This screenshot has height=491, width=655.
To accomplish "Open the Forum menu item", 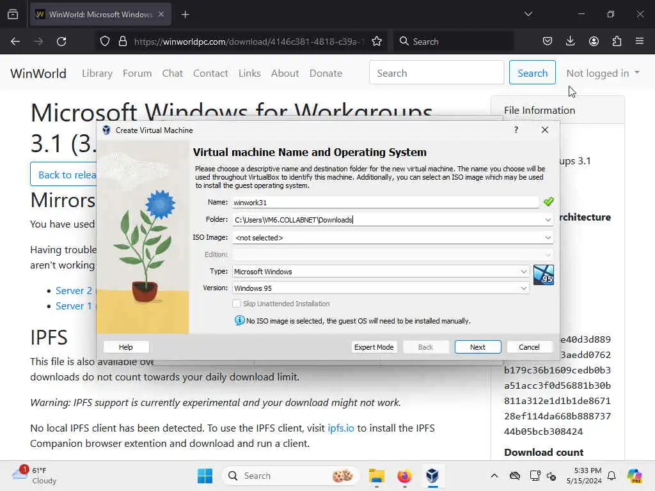I will pos(137,74).
